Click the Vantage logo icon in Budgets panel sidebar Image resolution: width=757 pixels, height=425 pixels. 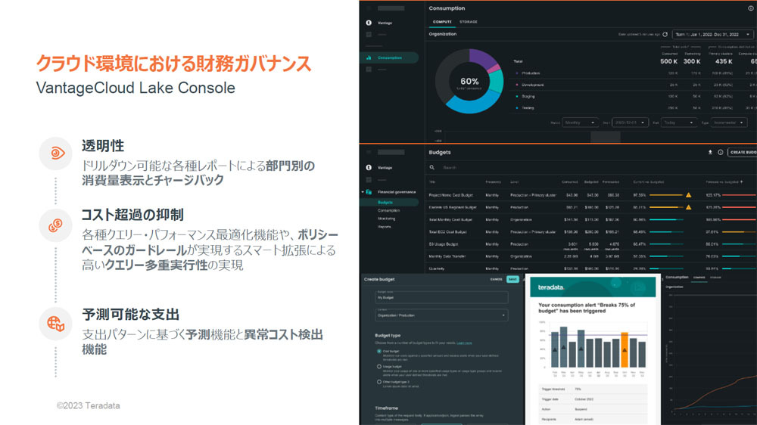pos(369,167)
